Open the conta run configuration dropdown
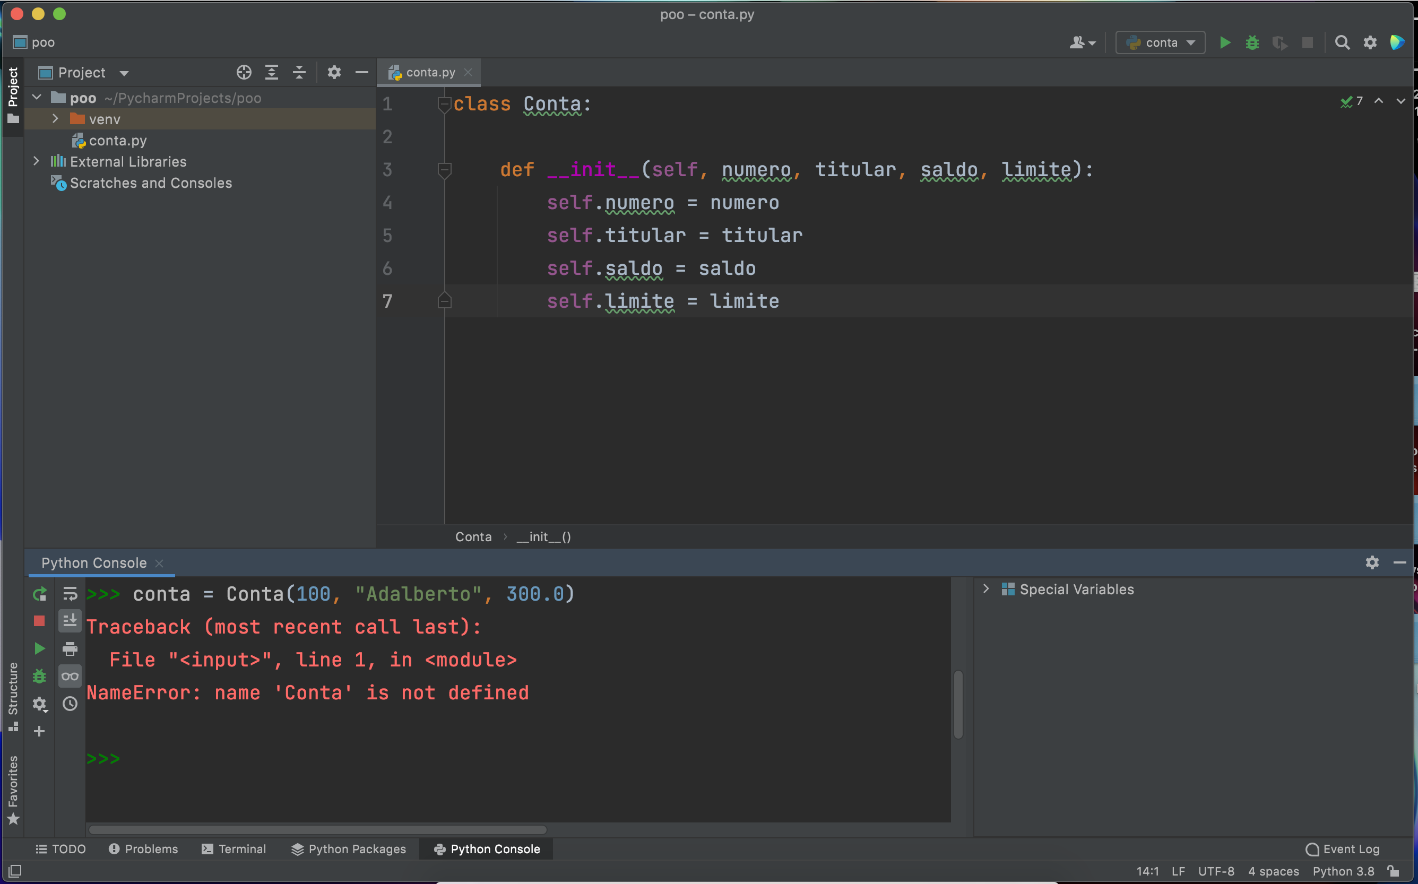 point(1161,42)
